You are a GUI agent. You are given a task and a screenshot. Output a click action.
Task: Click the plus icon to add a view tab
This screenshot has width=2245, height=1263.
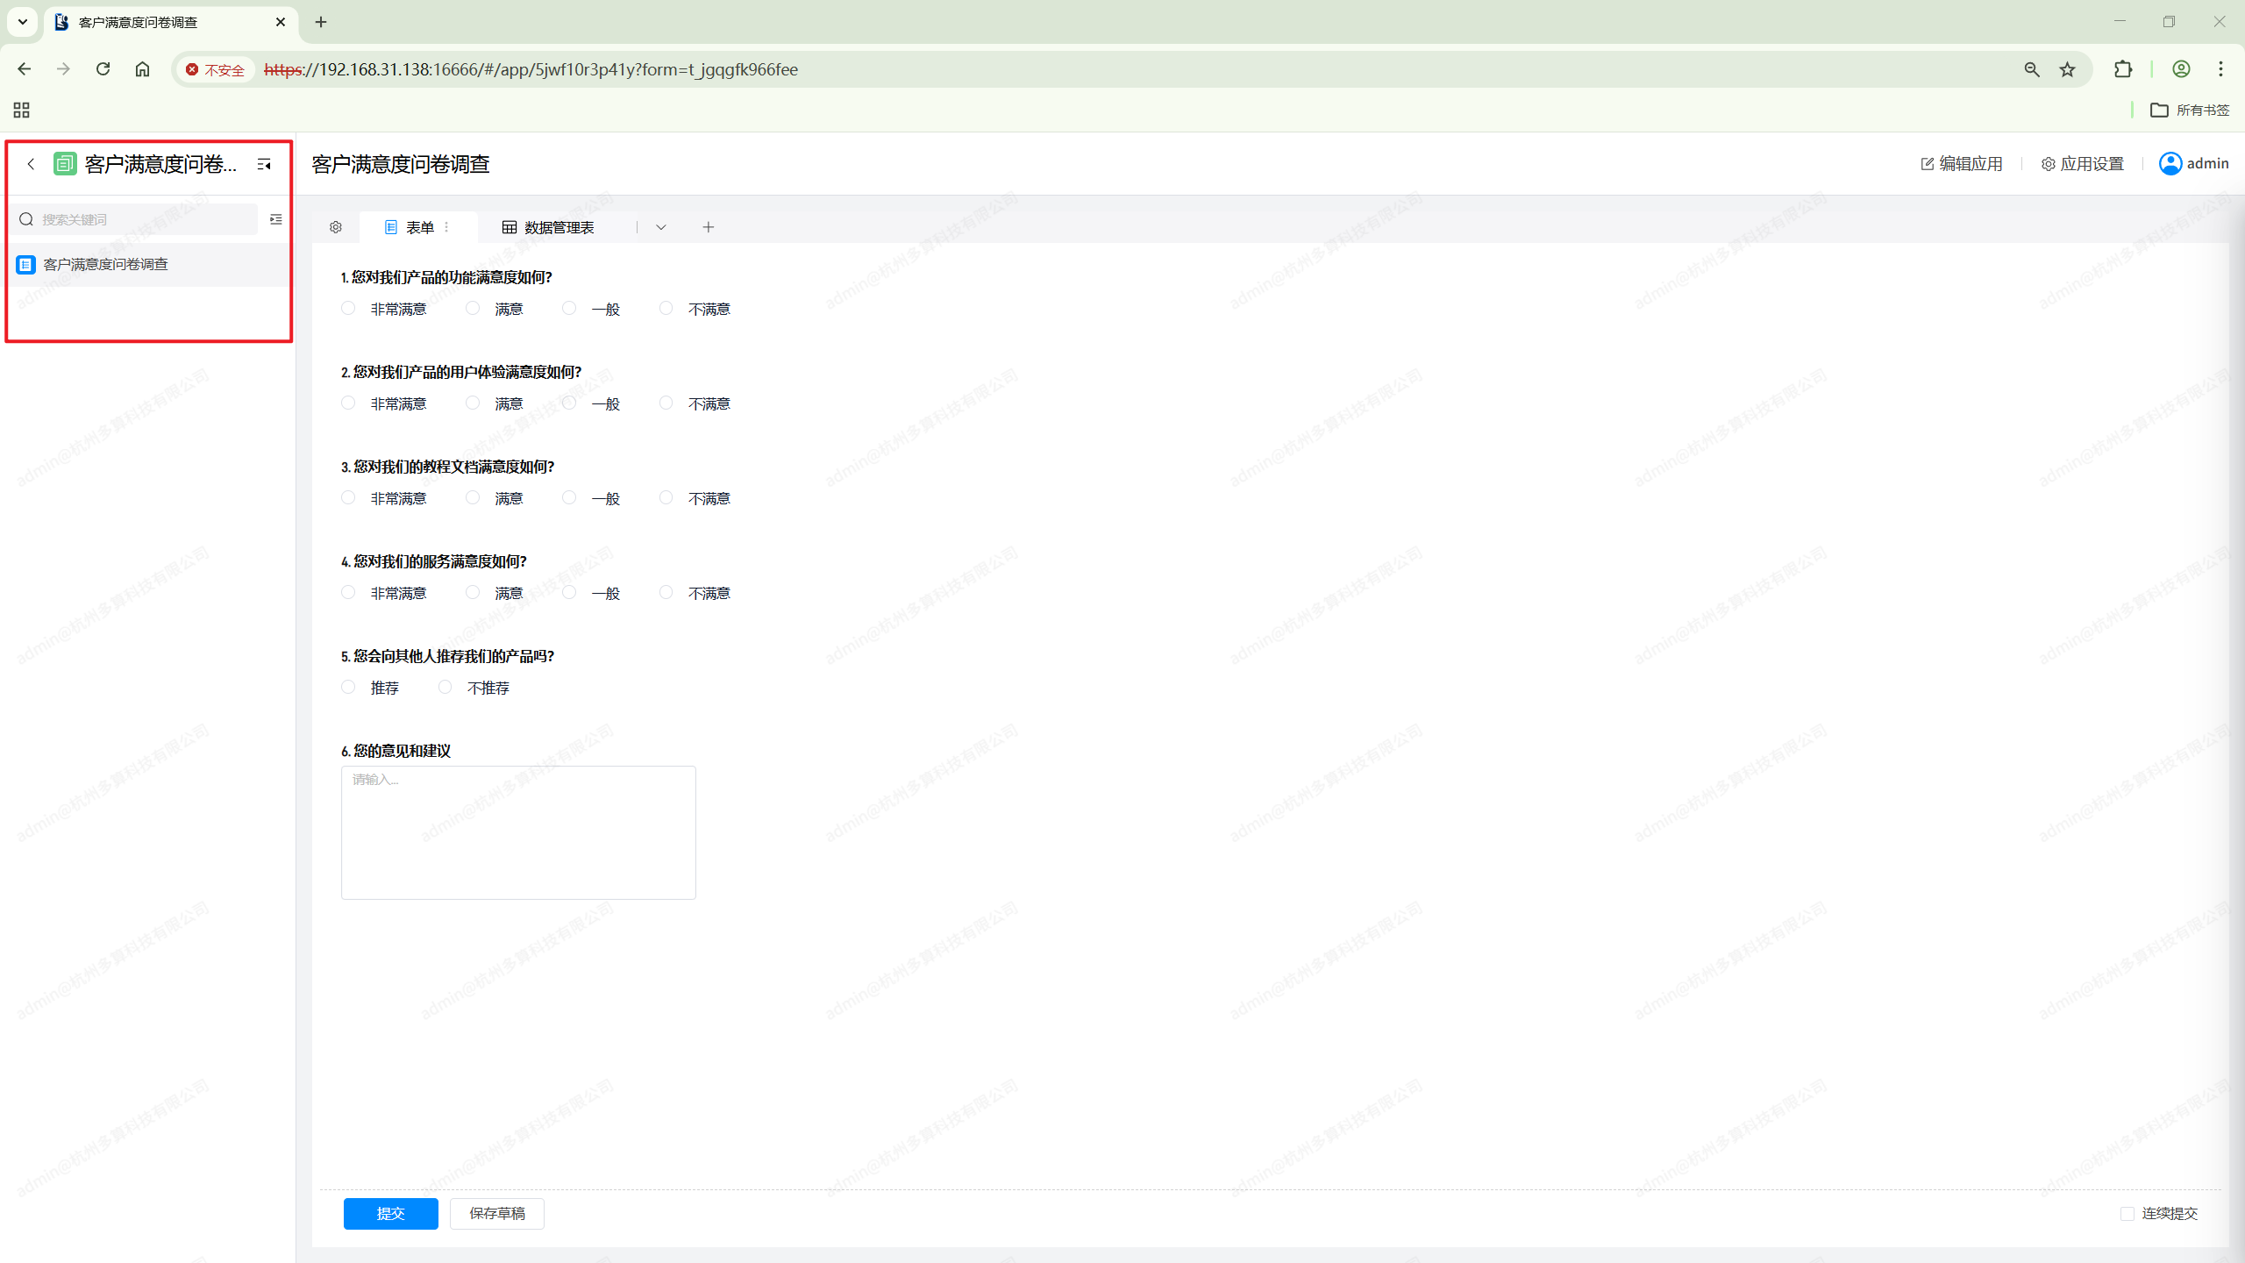(x=709, y=227)
